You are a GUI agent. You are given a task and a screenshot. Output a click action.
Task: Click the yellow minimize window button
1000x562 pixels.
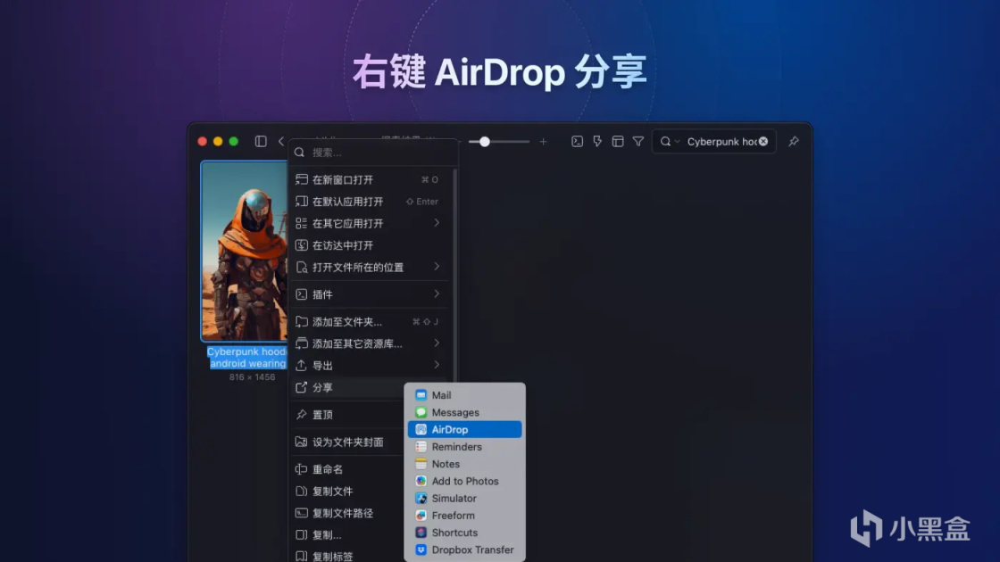click(x=218, y=142)
